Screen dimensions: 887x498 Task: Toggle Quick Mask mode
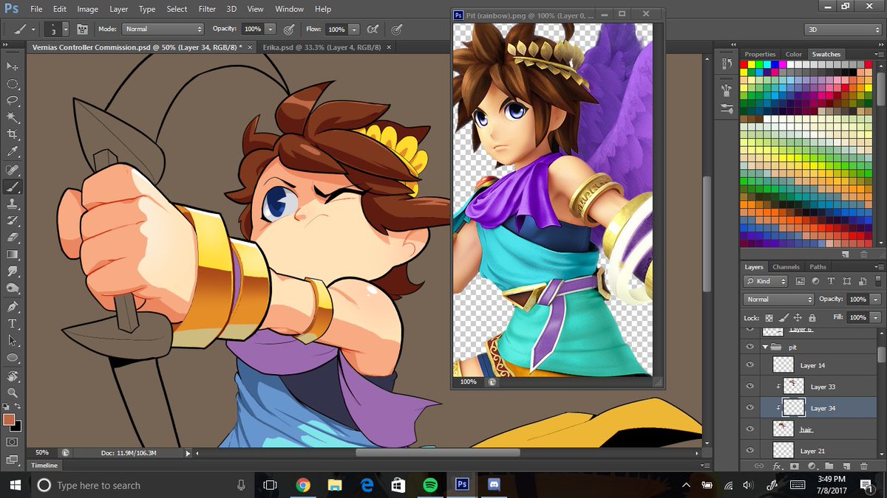[13, 442]
